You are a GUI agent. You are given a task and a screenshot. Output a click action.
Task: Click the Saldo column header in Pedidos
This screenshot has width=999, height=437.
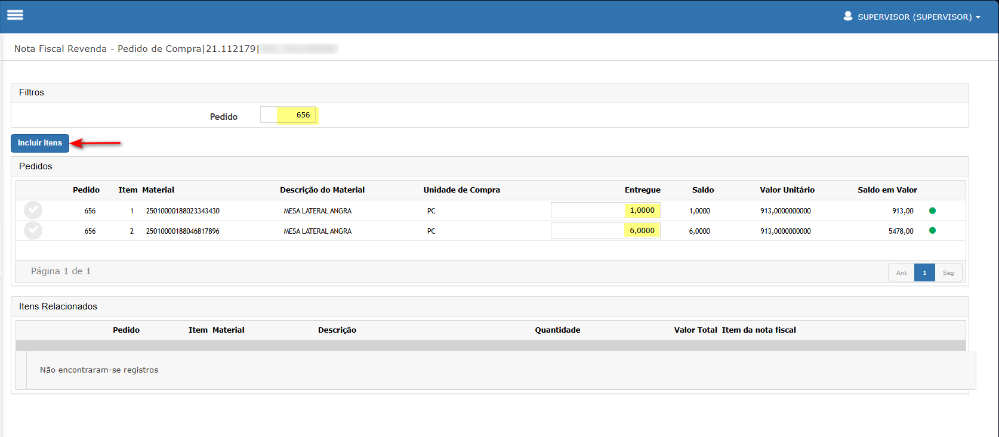point(703,190)
